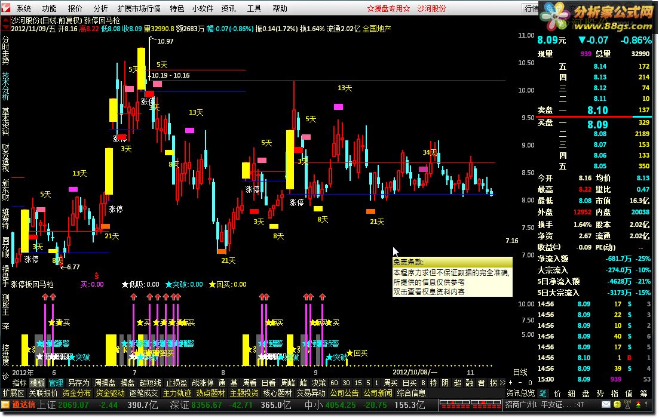Click the 沙河股份 link in title bar

pos(431,8)
